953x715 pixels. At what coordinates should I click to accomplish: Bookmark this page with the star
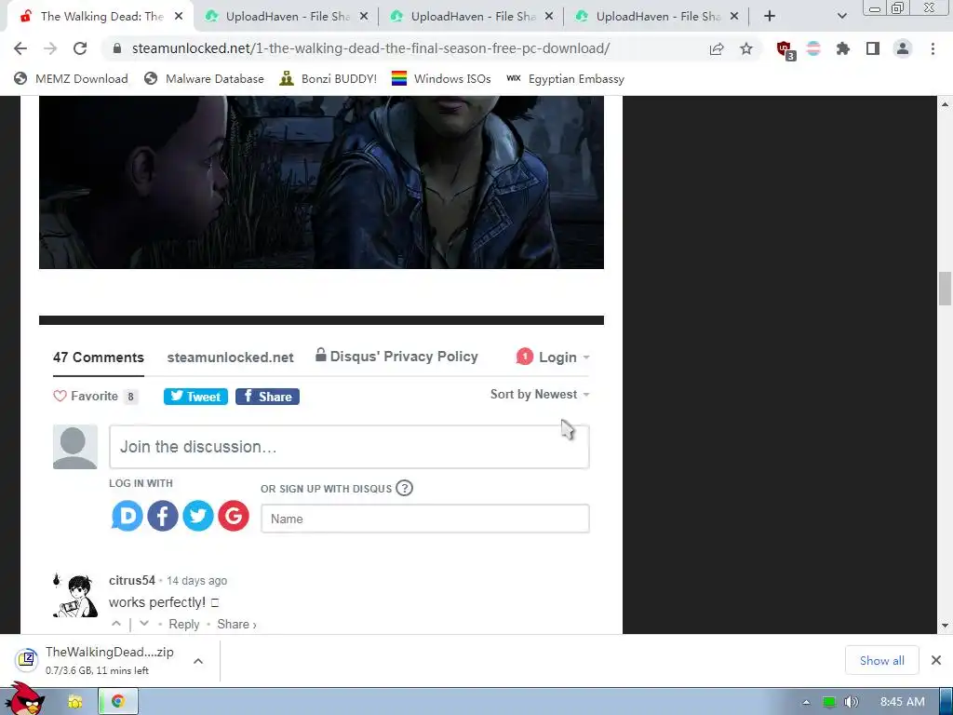pyautogui.click(x=746, y=48)
